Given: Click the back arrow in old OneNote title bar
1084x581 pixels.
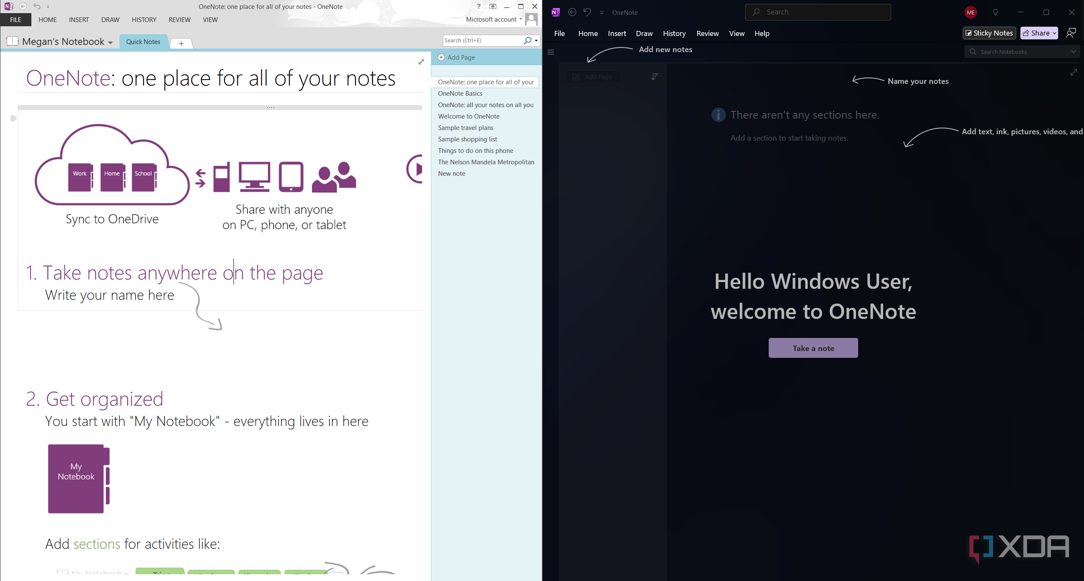Looking at the screenshot, I should pyautogui.click(x=23, y=6).
